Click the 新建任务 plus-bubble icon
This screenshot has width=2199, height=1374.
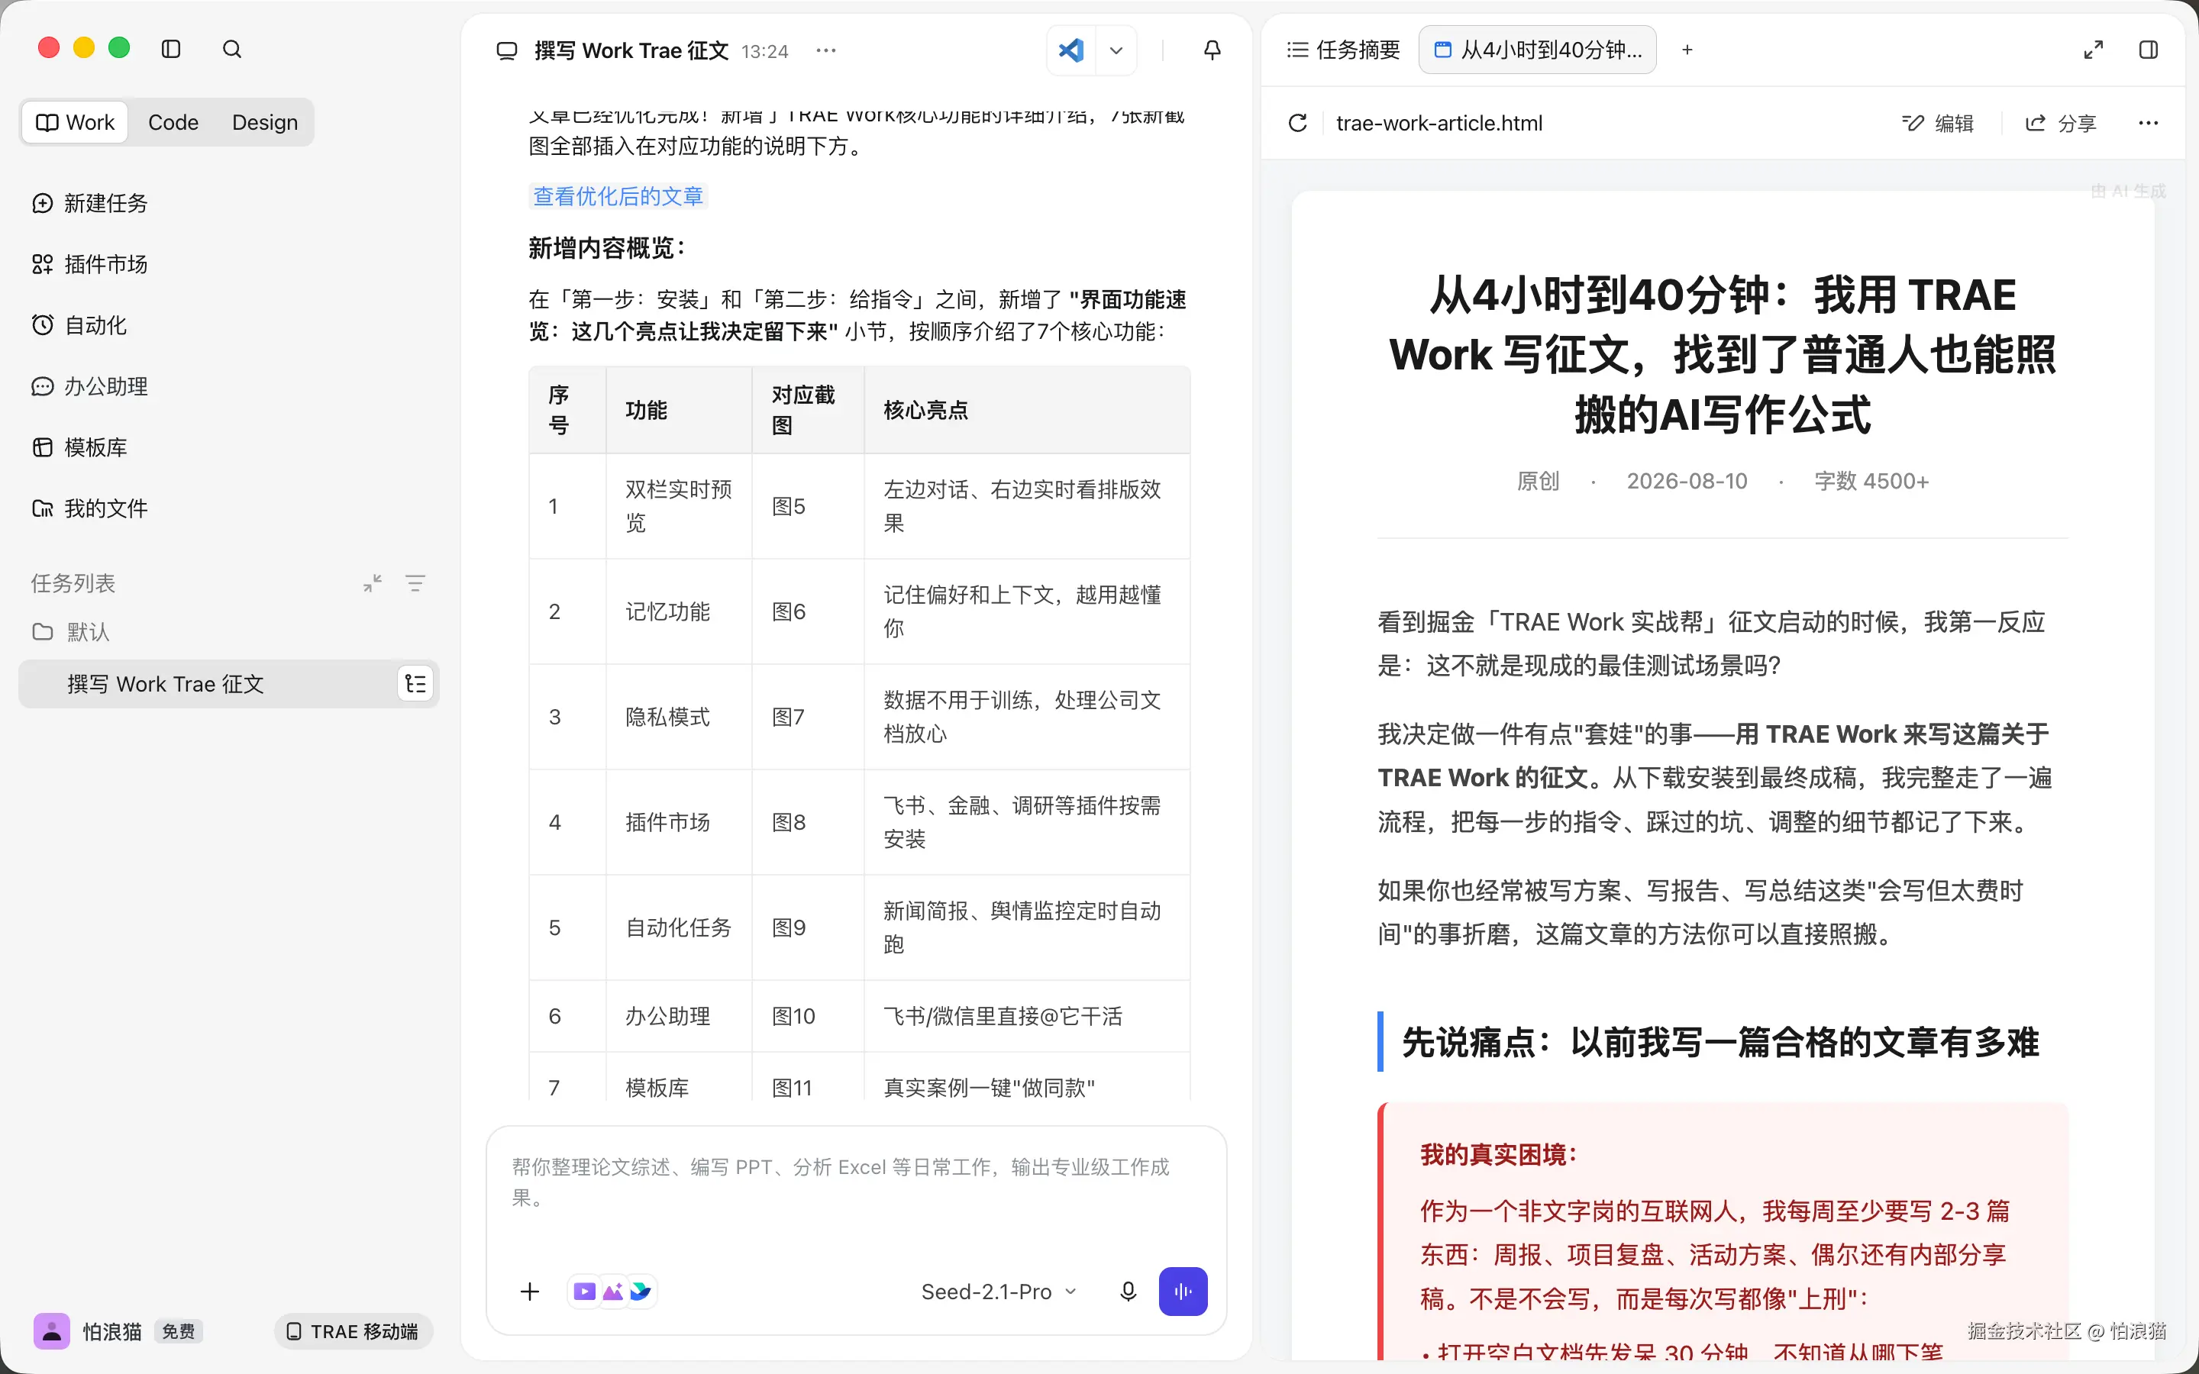pyautogui.click(x=43, y=202)
